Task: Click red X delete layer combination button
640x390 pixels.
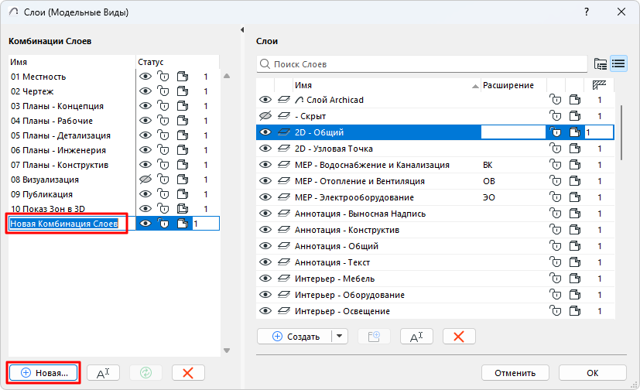Action: pyautogui.click(x=187, y=372)
